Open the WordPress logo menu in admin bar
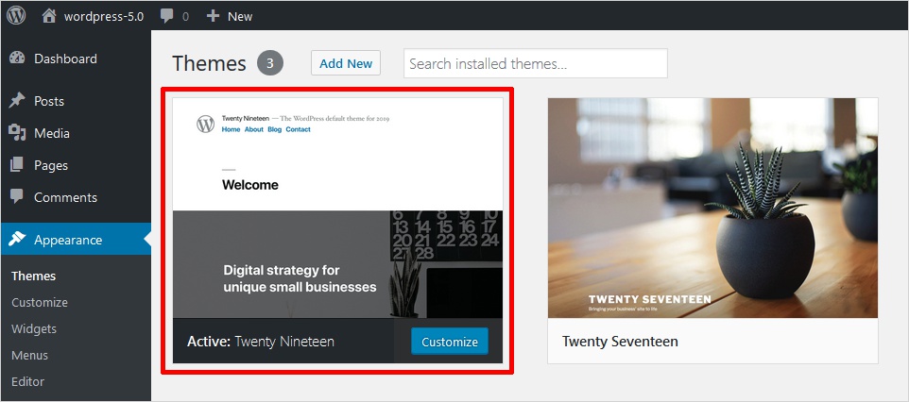909x402 pixels. coord(16,16)
